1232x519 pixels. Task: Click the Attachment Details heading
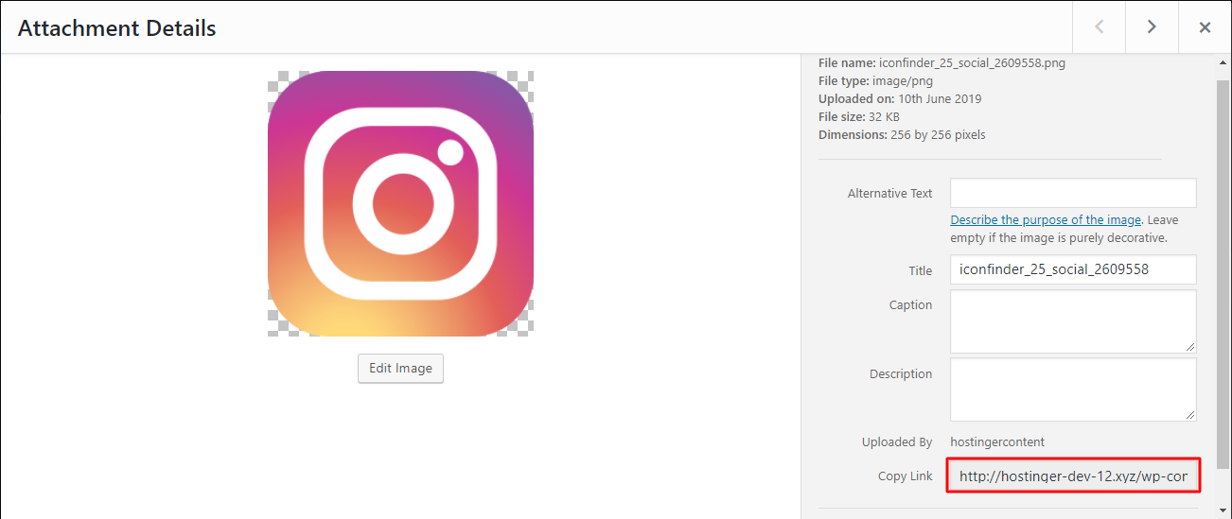(x=116, y=28)
